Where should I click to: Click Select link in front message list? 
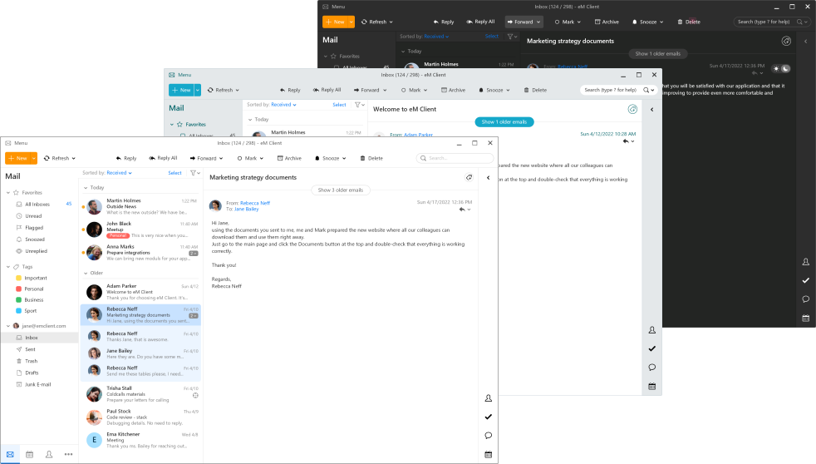(x=175, y=173)
